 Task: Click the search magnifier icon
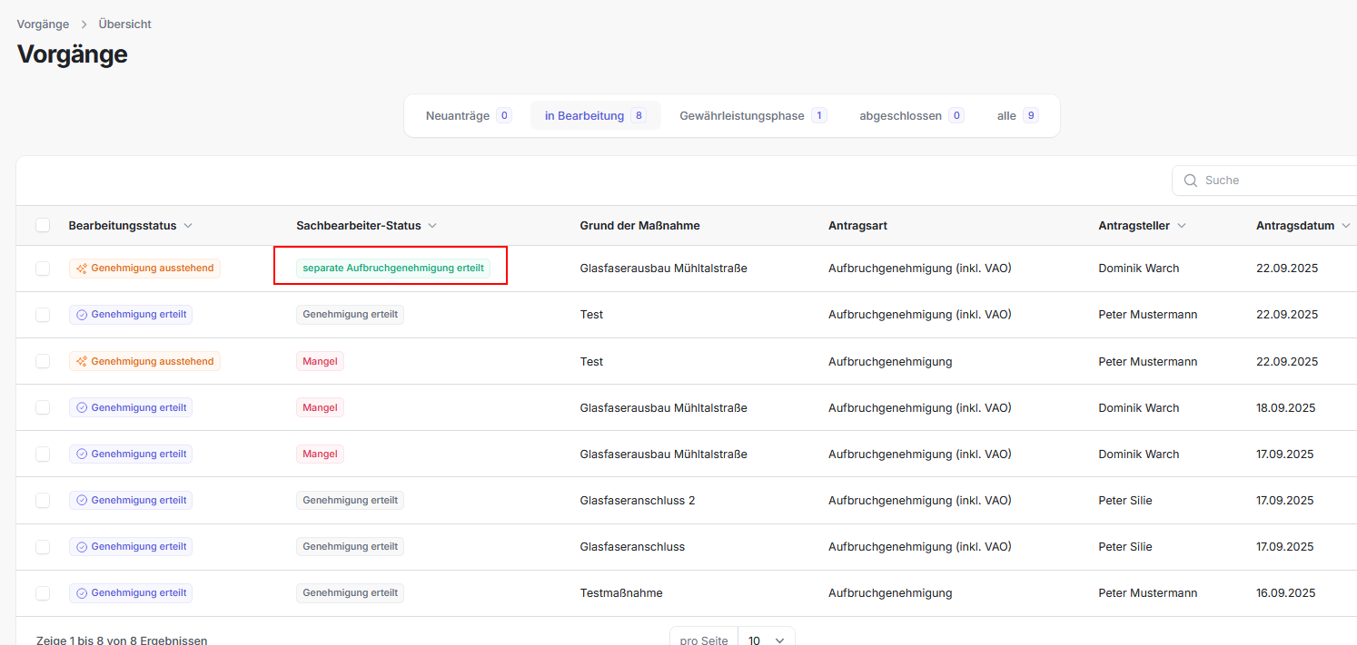(x=1190, y=180)
